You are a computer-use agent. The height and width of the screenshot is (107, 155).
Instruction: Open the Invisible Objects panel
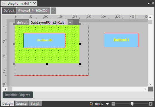tap(18, 95)
